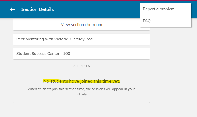This screenshot has width=197, height=117.
Task: Select Report a problem from the menu
Action: pos(158,9)
